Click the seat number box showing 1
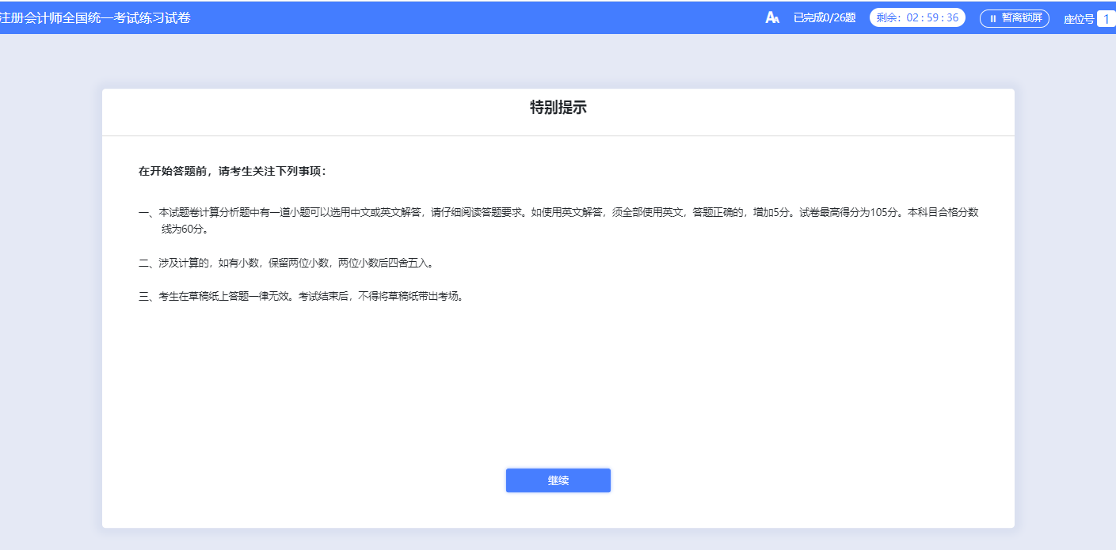The image size is (1116, 550). 1106,18
